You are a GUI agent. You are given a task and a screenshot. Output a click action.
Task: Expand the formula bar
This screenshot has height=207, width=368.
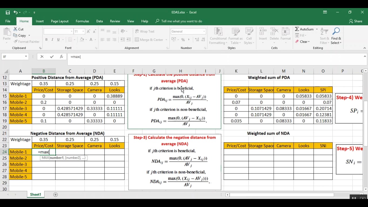pyautogui.click(x=365, y=57)
